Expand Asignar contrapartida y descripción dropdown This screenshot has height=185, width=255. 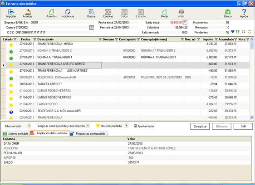[x=88, y=126]
